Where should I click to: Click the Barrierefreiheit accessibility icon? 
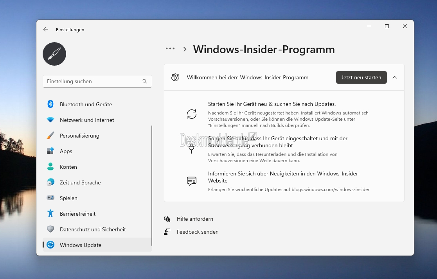pyautogui.click(x=50, y=213)
